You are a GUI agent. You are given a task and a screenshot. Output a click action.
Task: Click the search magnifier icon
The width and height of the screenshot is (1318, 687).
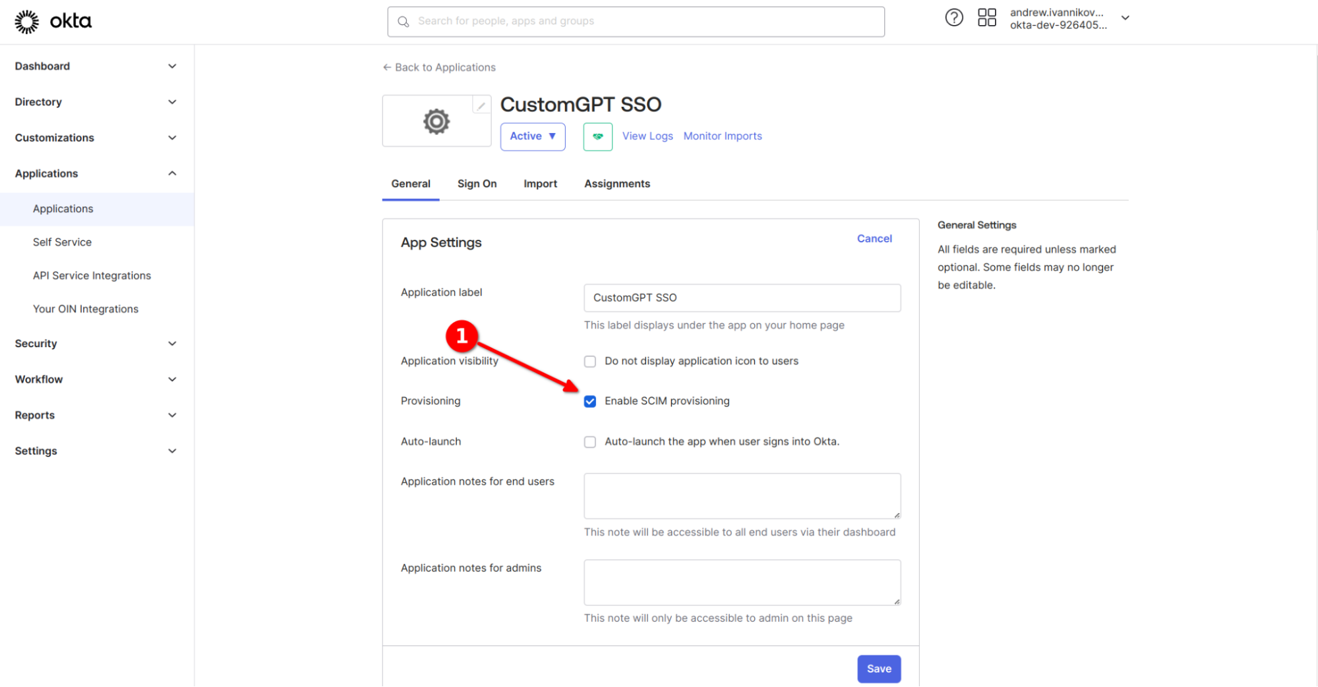(x=404, y=22)
